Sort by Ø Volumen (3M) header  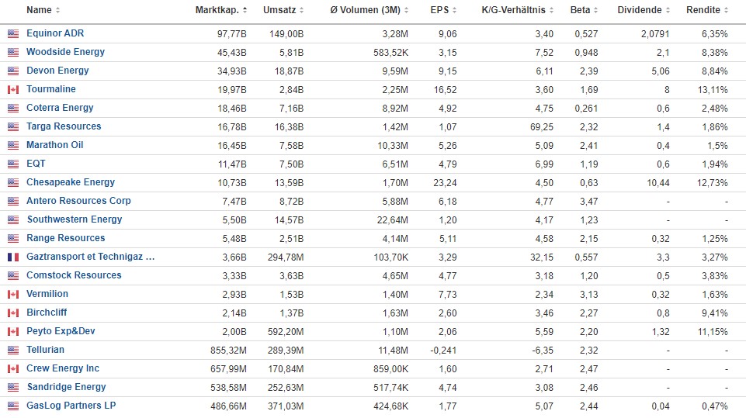[369, 10]
